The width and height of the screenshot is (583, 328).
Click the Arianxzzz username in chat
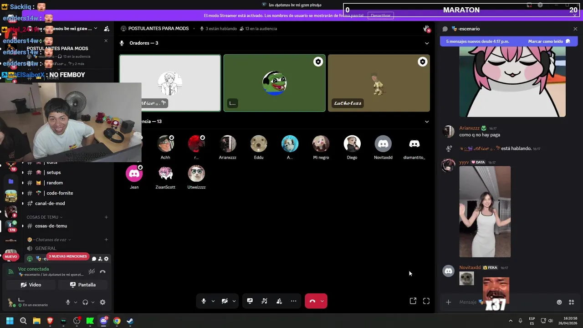pyautogui.click(x=469, y=128)
